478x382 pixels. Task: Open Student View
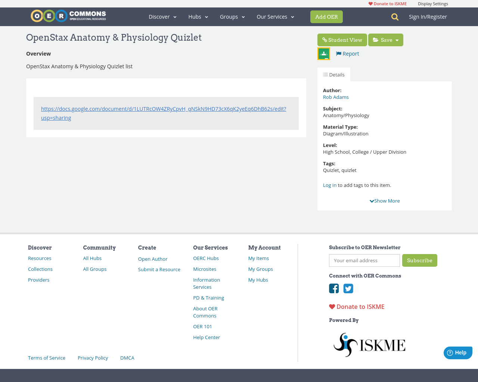pyautogui.click(x=342, y=40)
